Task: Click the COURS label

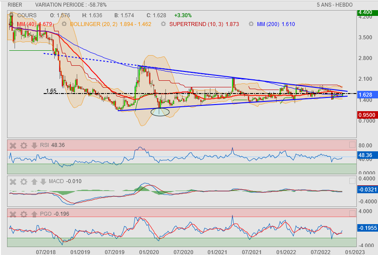Action: (27, 15)
